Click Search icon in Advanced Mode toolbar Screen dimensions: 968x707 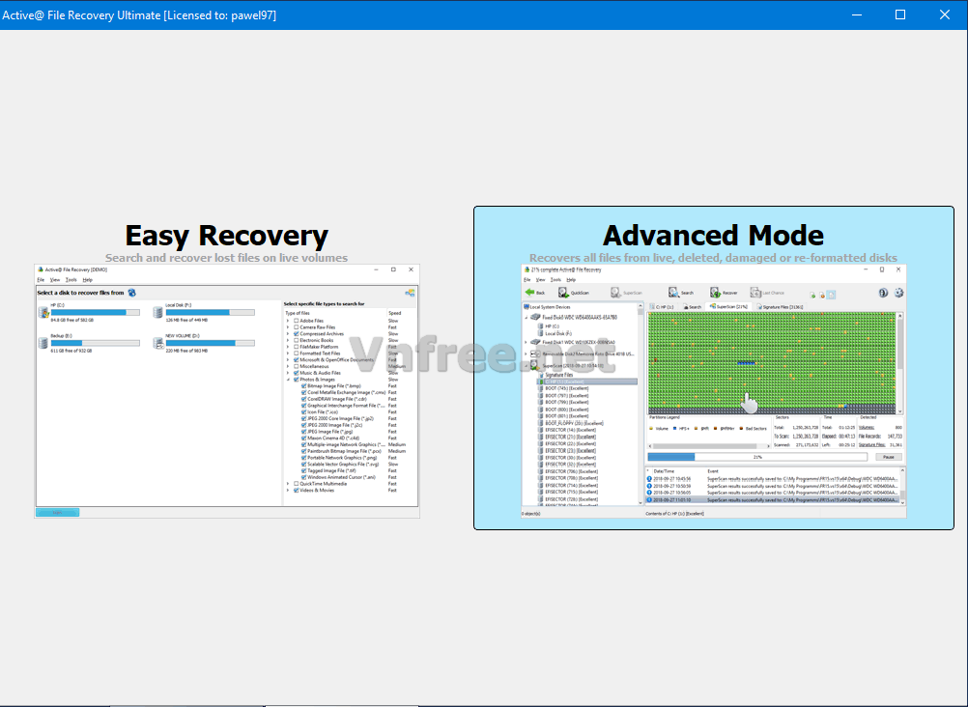tap(674, 292)
